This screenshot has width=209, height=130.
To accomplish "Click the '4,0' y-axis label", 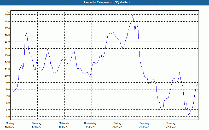I will pos(8,116).
